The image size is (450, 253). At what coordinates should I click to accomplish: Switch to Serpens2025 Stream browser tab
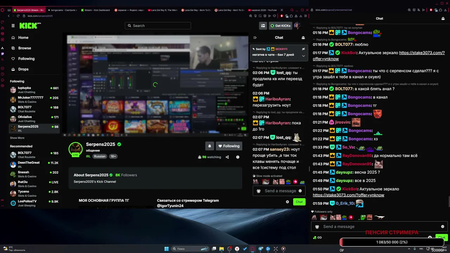[x=28, y=10]
